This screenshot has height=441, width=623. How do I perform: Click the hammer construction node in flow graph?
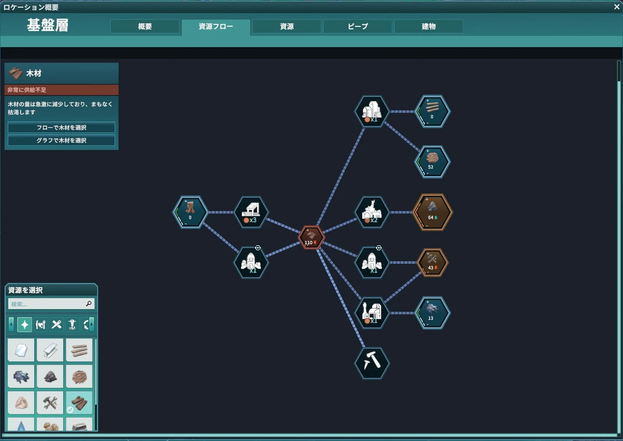372,363
